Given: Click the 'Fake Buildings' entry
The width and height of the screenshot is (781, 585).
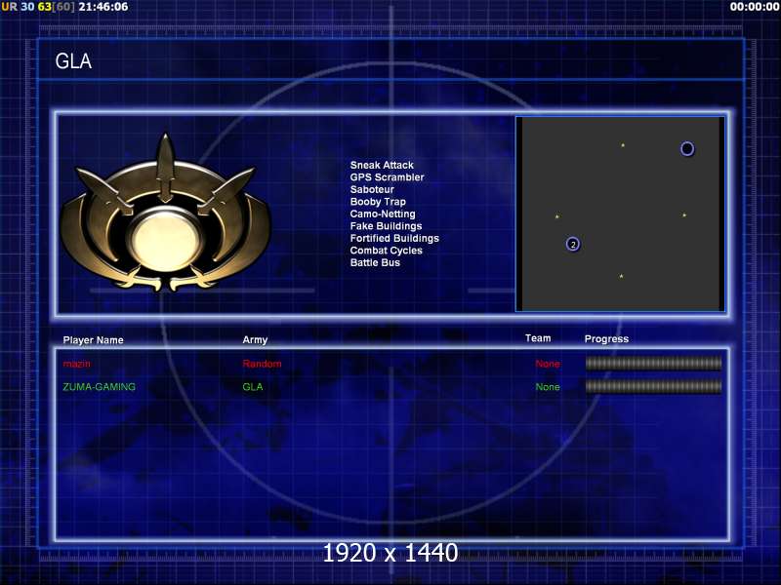Looking at the screenshot, I should 386,226.
